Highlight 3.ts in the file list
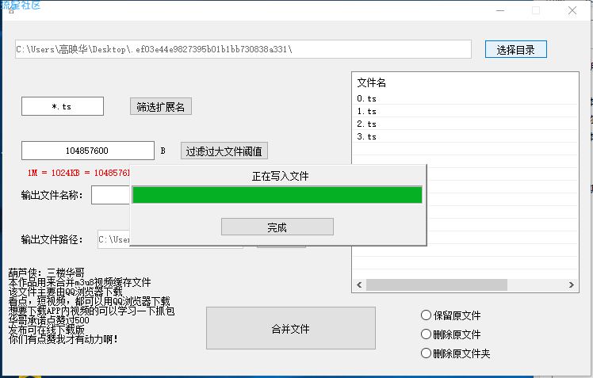This screenshot has width=593, height=378. 366,136
